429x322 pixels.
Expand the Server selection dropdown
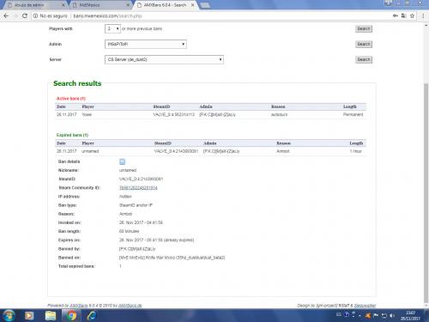(x=164, y=59)
